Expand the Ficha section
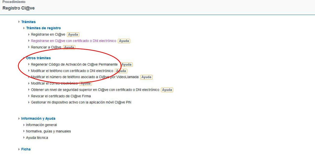This screenshot has height=156, width=315. click(26, 149)
